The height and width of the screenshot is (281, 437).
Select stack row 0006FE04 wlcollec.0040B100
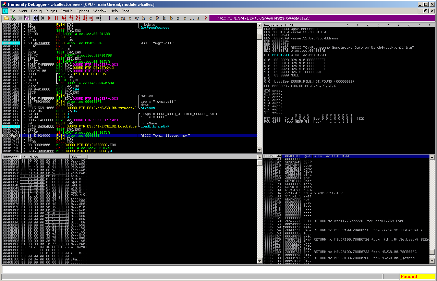pyautogui.click(x=346, y=156)
